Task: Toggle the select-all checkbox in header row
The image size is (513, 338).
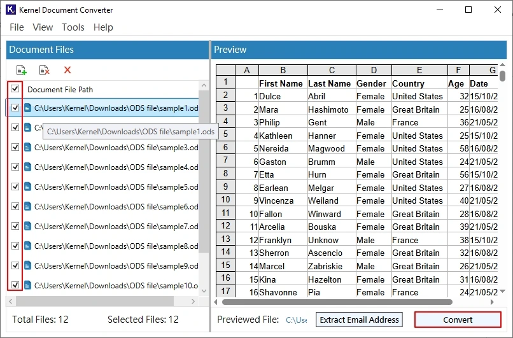Action: coord(15,88)
